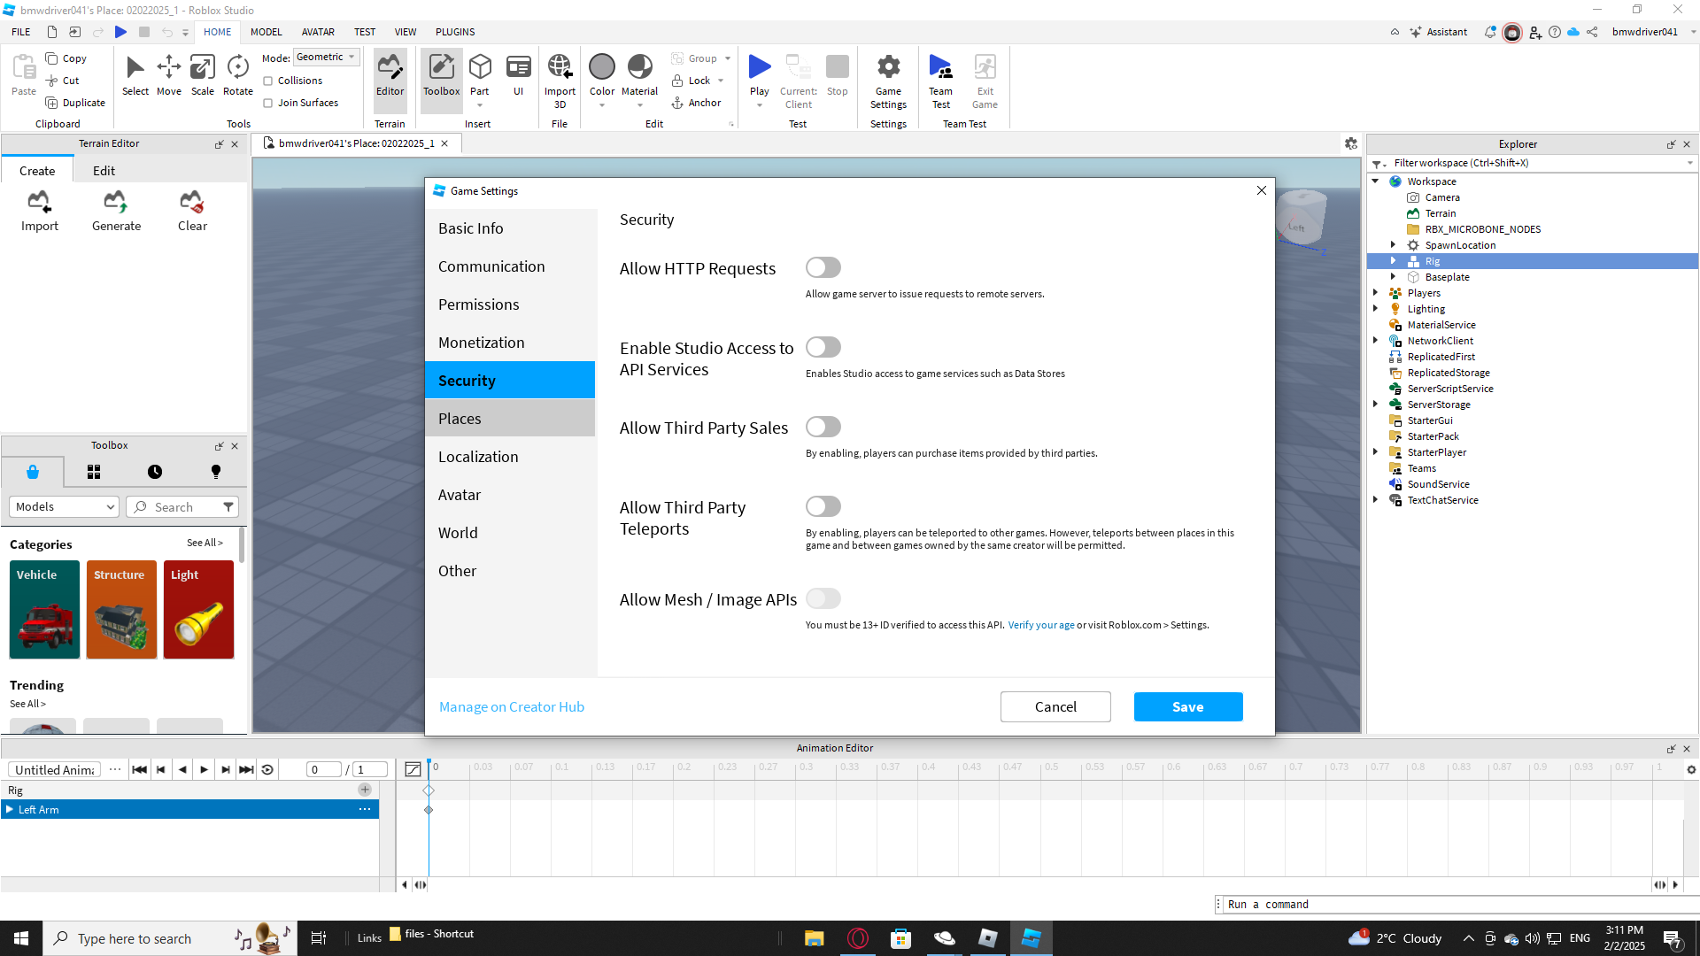Screen dimensions: 1700x956
Task: Switch to the Permissions settings tab
Action: (479, 305)
